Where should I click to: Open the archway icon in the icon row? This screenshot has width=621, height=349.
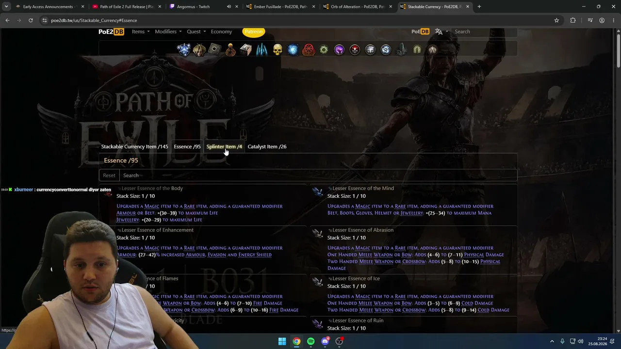tap(417, 49)
